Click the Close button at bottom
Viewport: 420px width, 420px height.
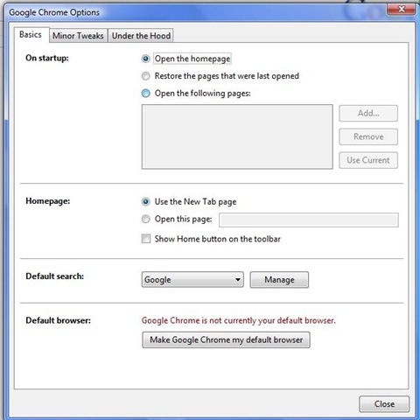384,404
